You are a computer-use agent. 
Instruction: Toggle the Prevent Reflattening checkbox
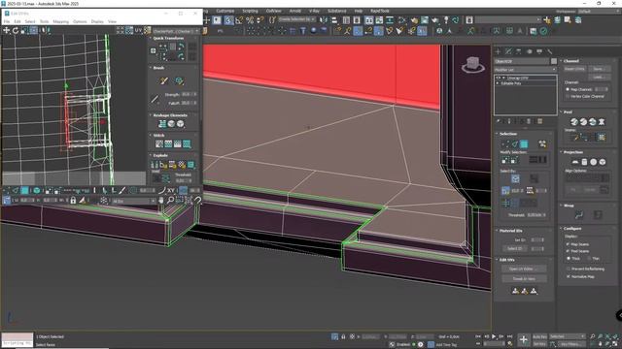coord(568,269)
